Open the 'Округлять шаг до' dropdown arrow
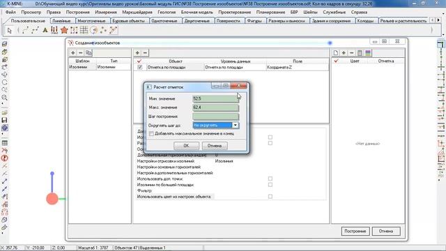The image size is (446, 251). tap(236, 125)
